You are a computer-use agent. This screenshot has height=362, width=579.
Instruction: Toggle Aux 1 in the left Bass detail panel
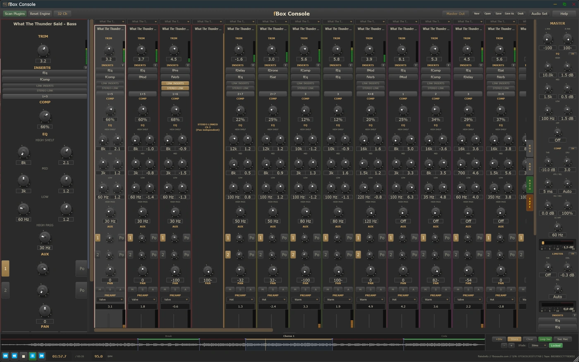[x=5, y=269]
